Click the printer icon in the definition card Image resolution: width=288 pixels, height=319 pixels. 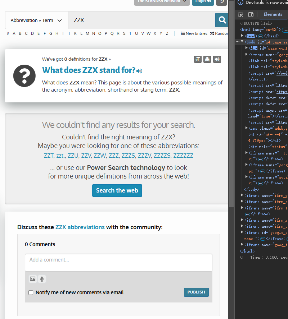point(207,59)
